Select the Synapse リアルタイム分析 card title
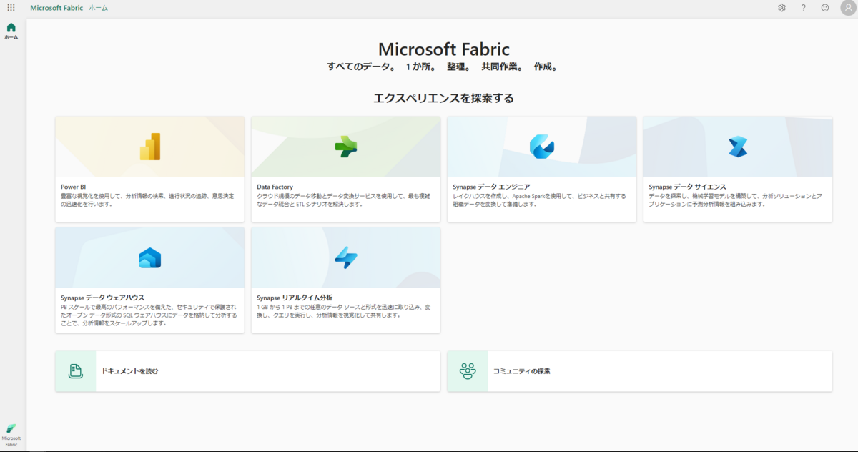 pyautogui.click(x=295, y=298)
